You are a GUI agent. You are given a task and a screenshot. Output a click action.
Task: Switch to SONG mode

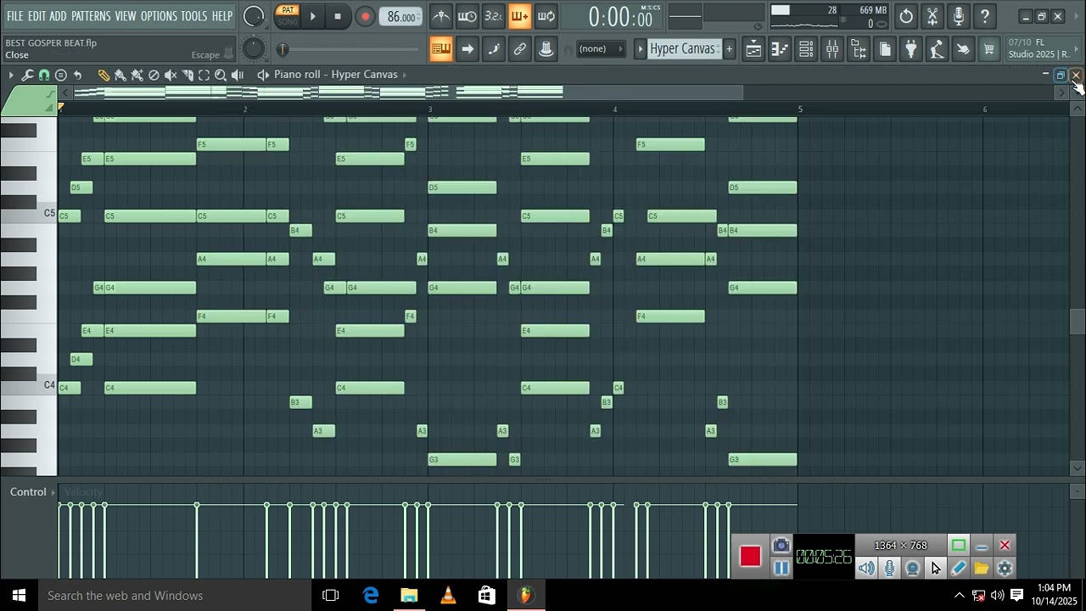tap(288, 21)
